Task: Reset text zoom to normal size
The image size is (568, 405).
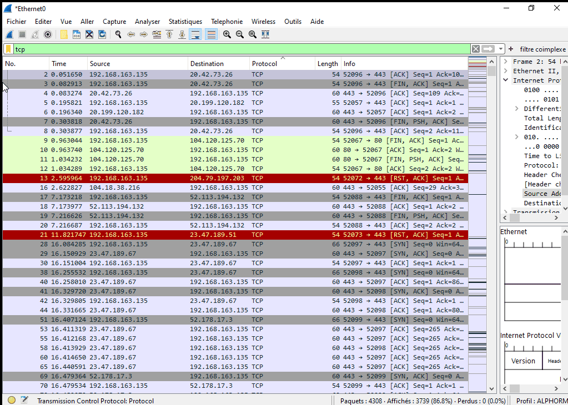Action: 253,34
